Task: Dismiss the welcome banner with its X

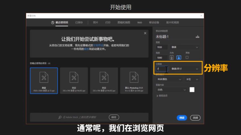Action: tap(145, 33)
